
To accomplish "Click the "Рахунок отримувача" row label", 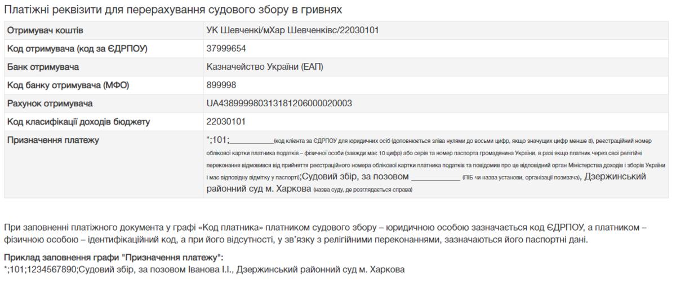I will coord(50,104).
